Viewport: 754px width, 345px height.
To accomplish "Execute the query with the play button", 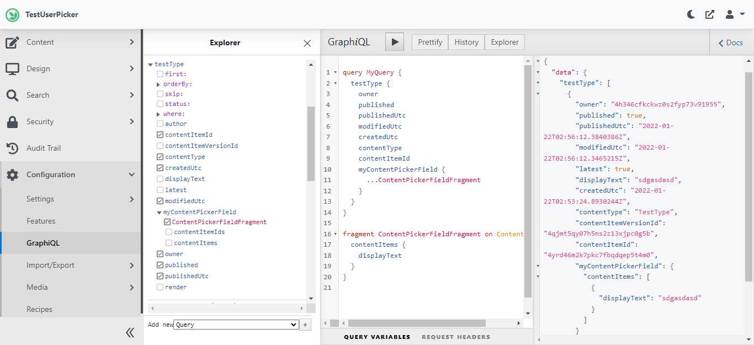I will coord(394,42).
